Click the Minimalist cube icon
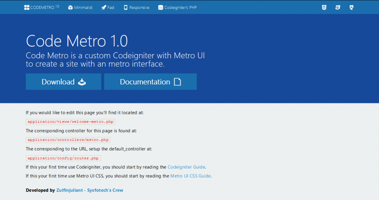 point(70,7)
